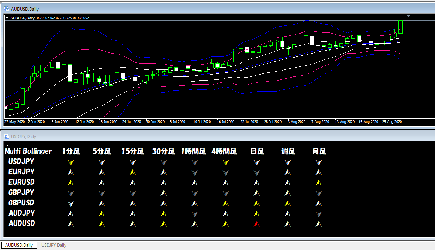Click the USDJPY row label

point(21,161)
